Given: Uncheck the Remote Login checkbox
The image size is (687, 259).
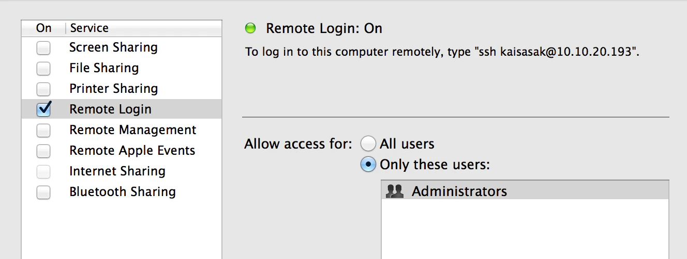Looking at the screenshot, I should click(43, 109).
